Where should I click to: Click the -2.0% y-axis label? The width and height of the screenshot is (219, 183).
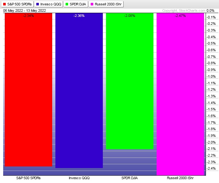pyautogui.click(x=211, y=142)
